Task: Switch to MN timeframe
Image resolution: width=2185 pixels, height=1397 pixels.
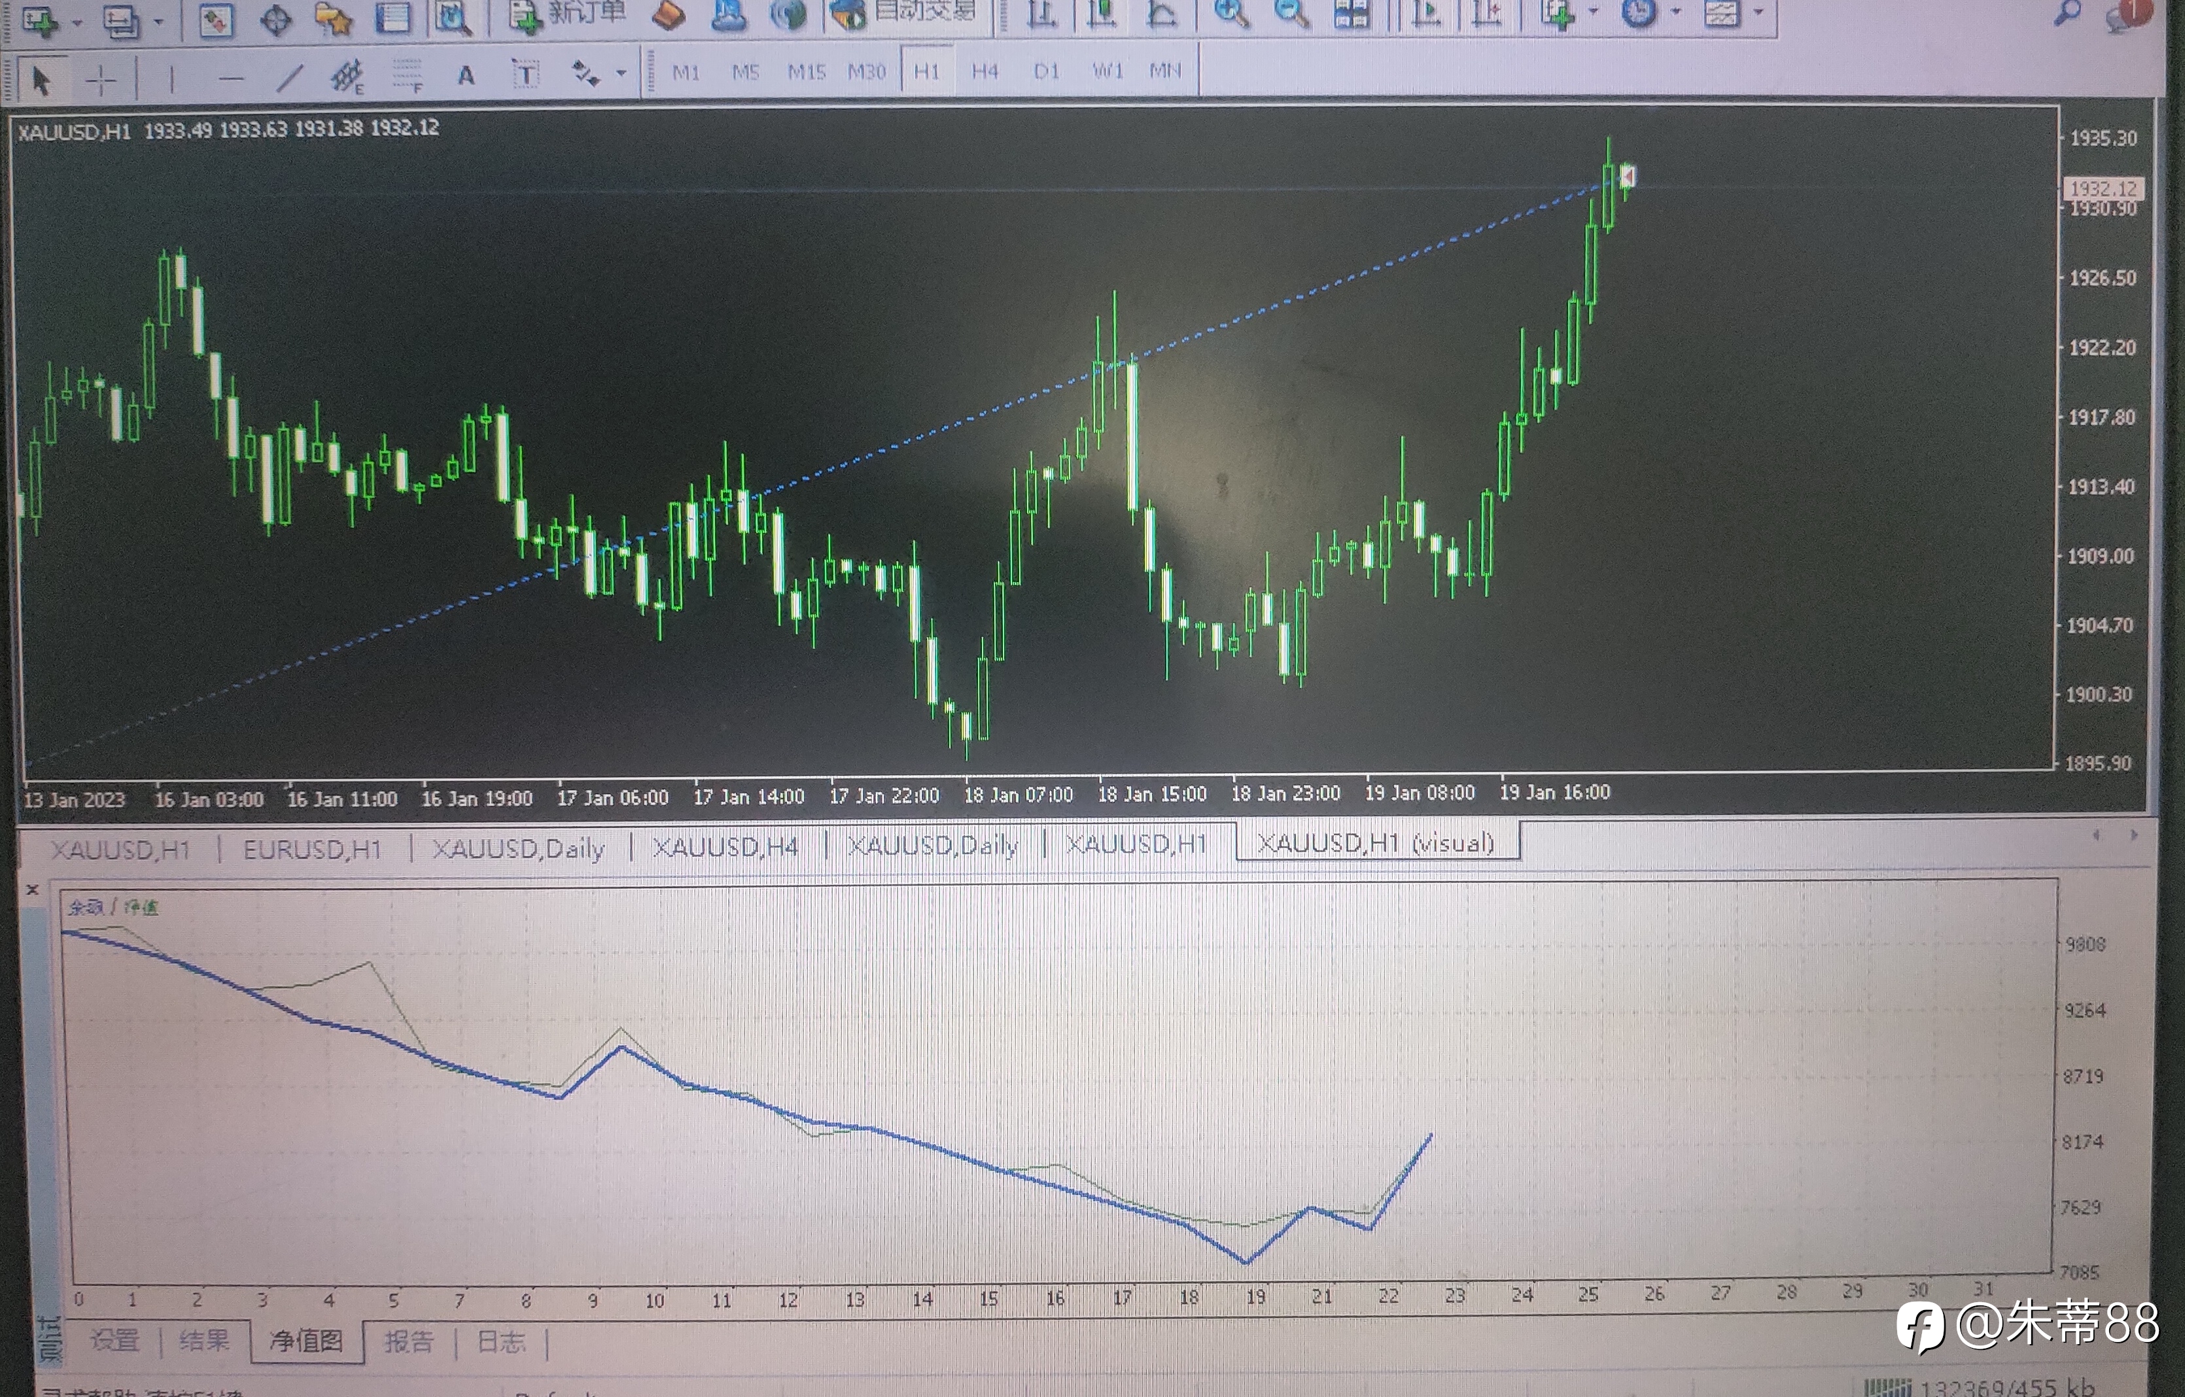Action: point(1165,70)
